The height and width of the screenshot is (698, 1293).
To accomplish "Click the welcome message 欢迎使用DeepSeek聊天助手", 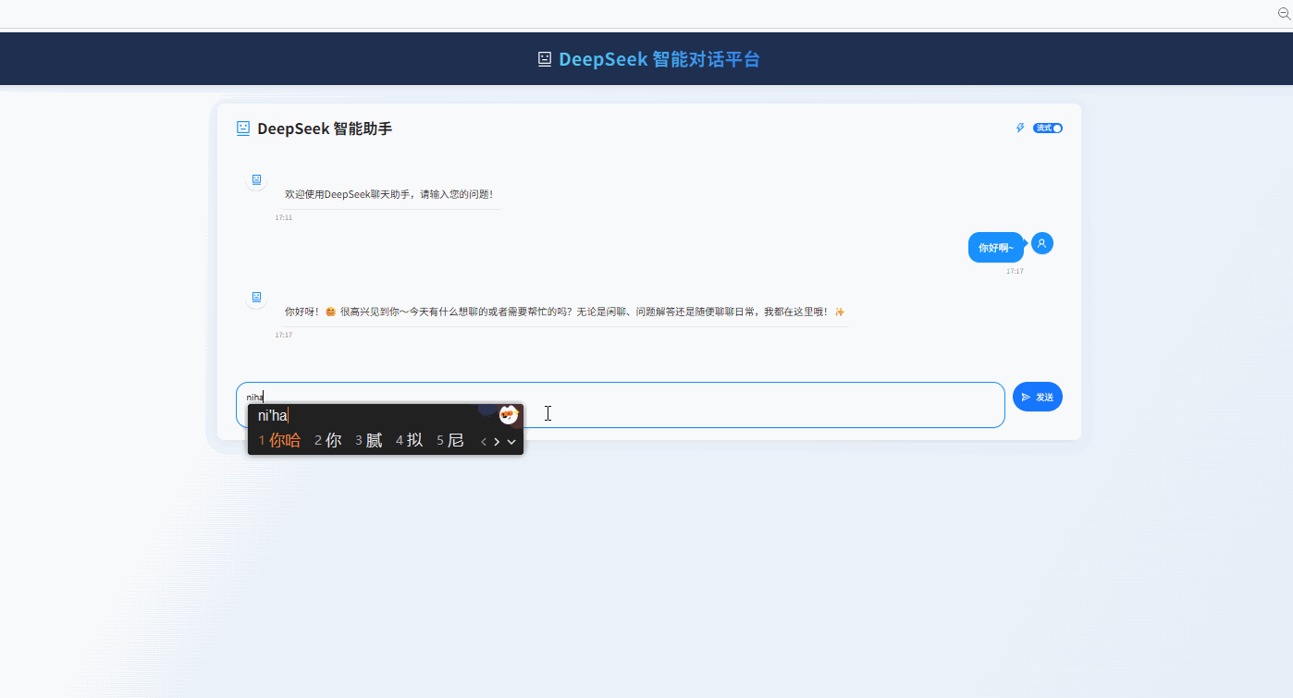I will (389, 194).
